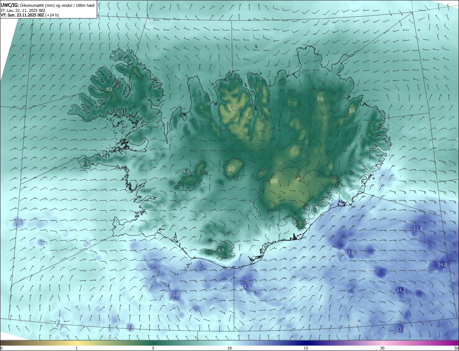Click the 3.9 precipitation value on the map
459x351 pixels.
[x=320, y=99]
